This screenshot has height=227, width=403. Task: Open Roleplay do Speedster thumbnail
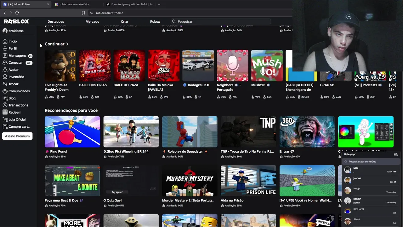190,132
